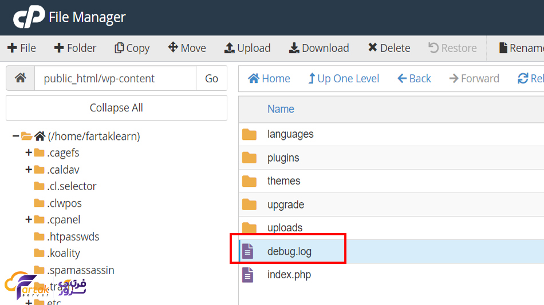Screen dimensions: 544x305
Task: Select the debug.log file
Action: [289, 251]
